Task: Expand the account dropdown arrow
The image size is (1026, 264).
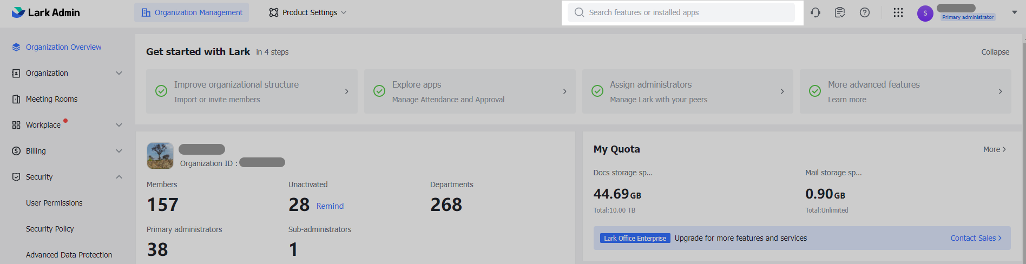Action: pyautogui.click(x=1014, y=12)
